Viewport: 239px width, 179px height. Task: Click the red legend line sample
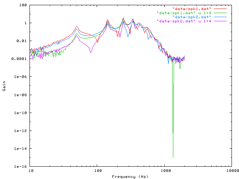click(x=220, y=9)
